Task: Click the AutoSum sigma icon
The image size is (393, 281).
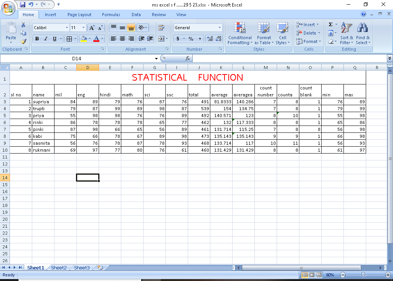Action: pos(330,25)
